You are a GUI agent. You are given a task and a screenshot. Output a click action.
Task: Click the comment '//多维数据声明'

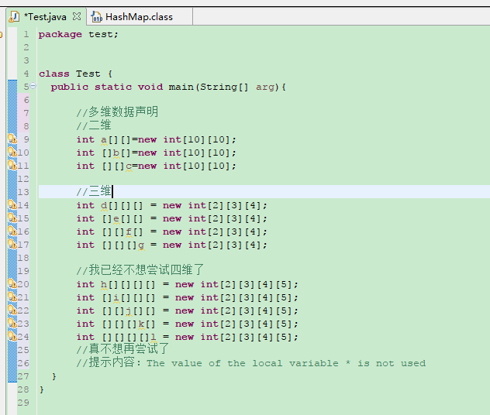(118, 111)
